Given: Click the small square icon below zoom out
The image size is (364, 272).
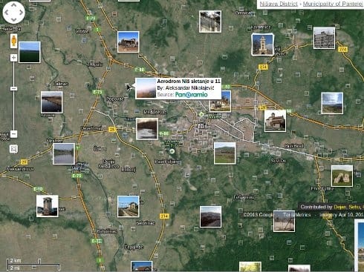Looking at the screenshot, I should (13, 149).
